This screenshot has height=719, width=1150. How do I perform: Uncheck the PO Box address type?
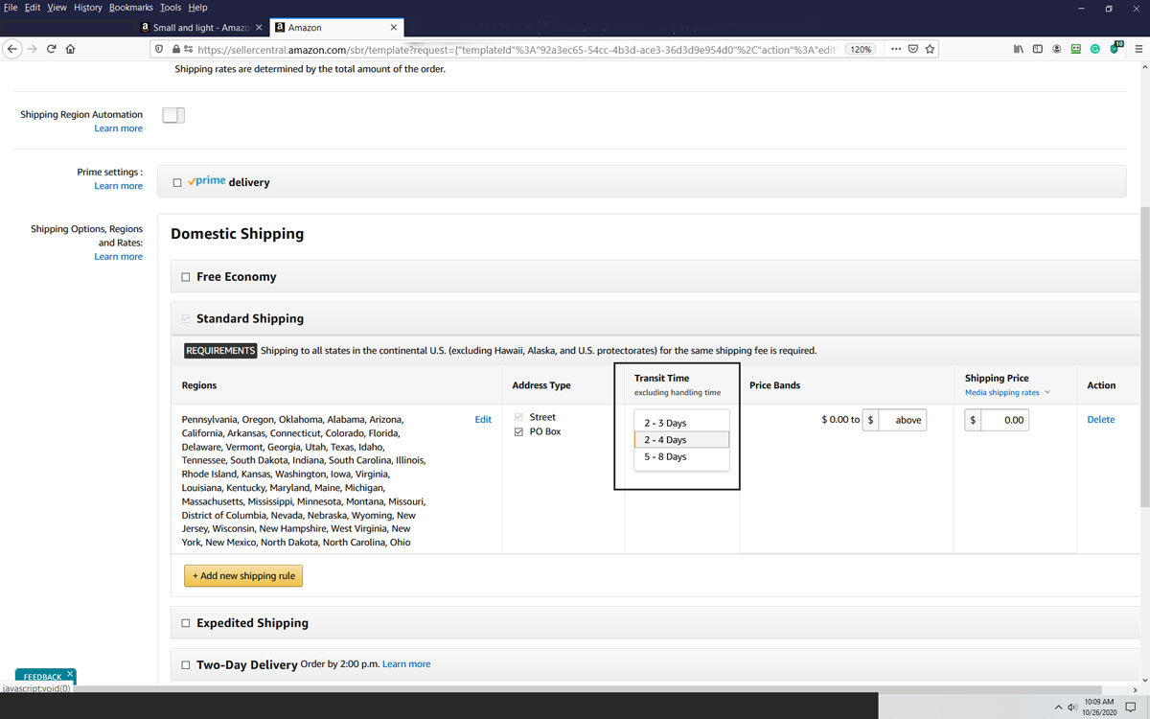(x=518, y=431)
